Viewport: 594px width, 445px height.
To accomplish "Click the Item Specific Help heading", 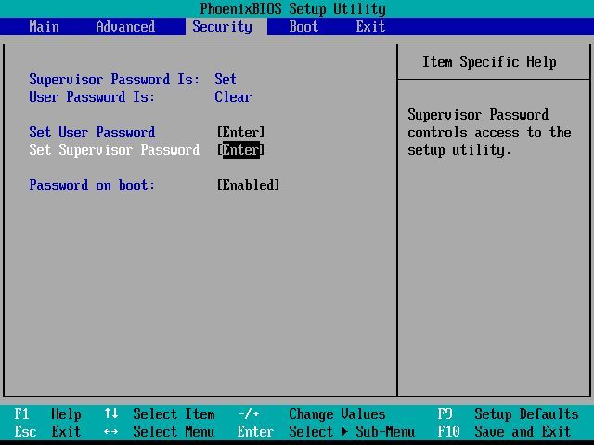I will tap(489, 62).
